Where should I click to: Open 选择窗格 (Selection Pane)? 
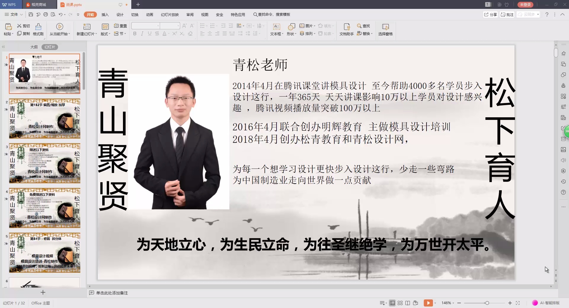point(386,30)
